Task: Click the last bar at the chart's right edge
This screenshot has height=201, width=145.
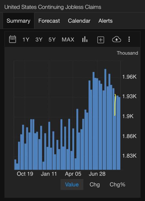Action: [119, 133]
